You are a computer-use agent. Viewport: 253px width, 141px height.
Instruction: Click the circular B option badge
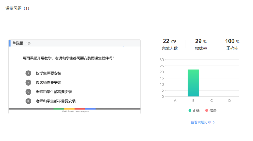tap(28, 83)
